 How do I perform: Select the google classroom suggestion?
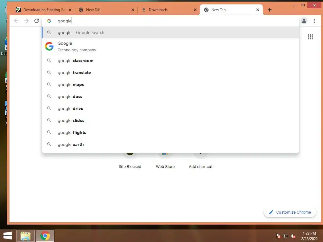coord(170,60)
